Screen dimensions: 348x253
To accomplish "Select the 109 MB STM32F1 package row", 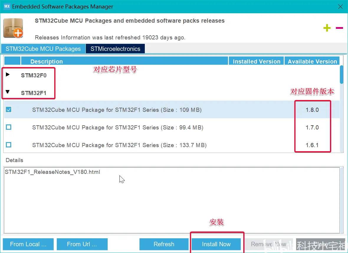I will [x=172, y=109].
